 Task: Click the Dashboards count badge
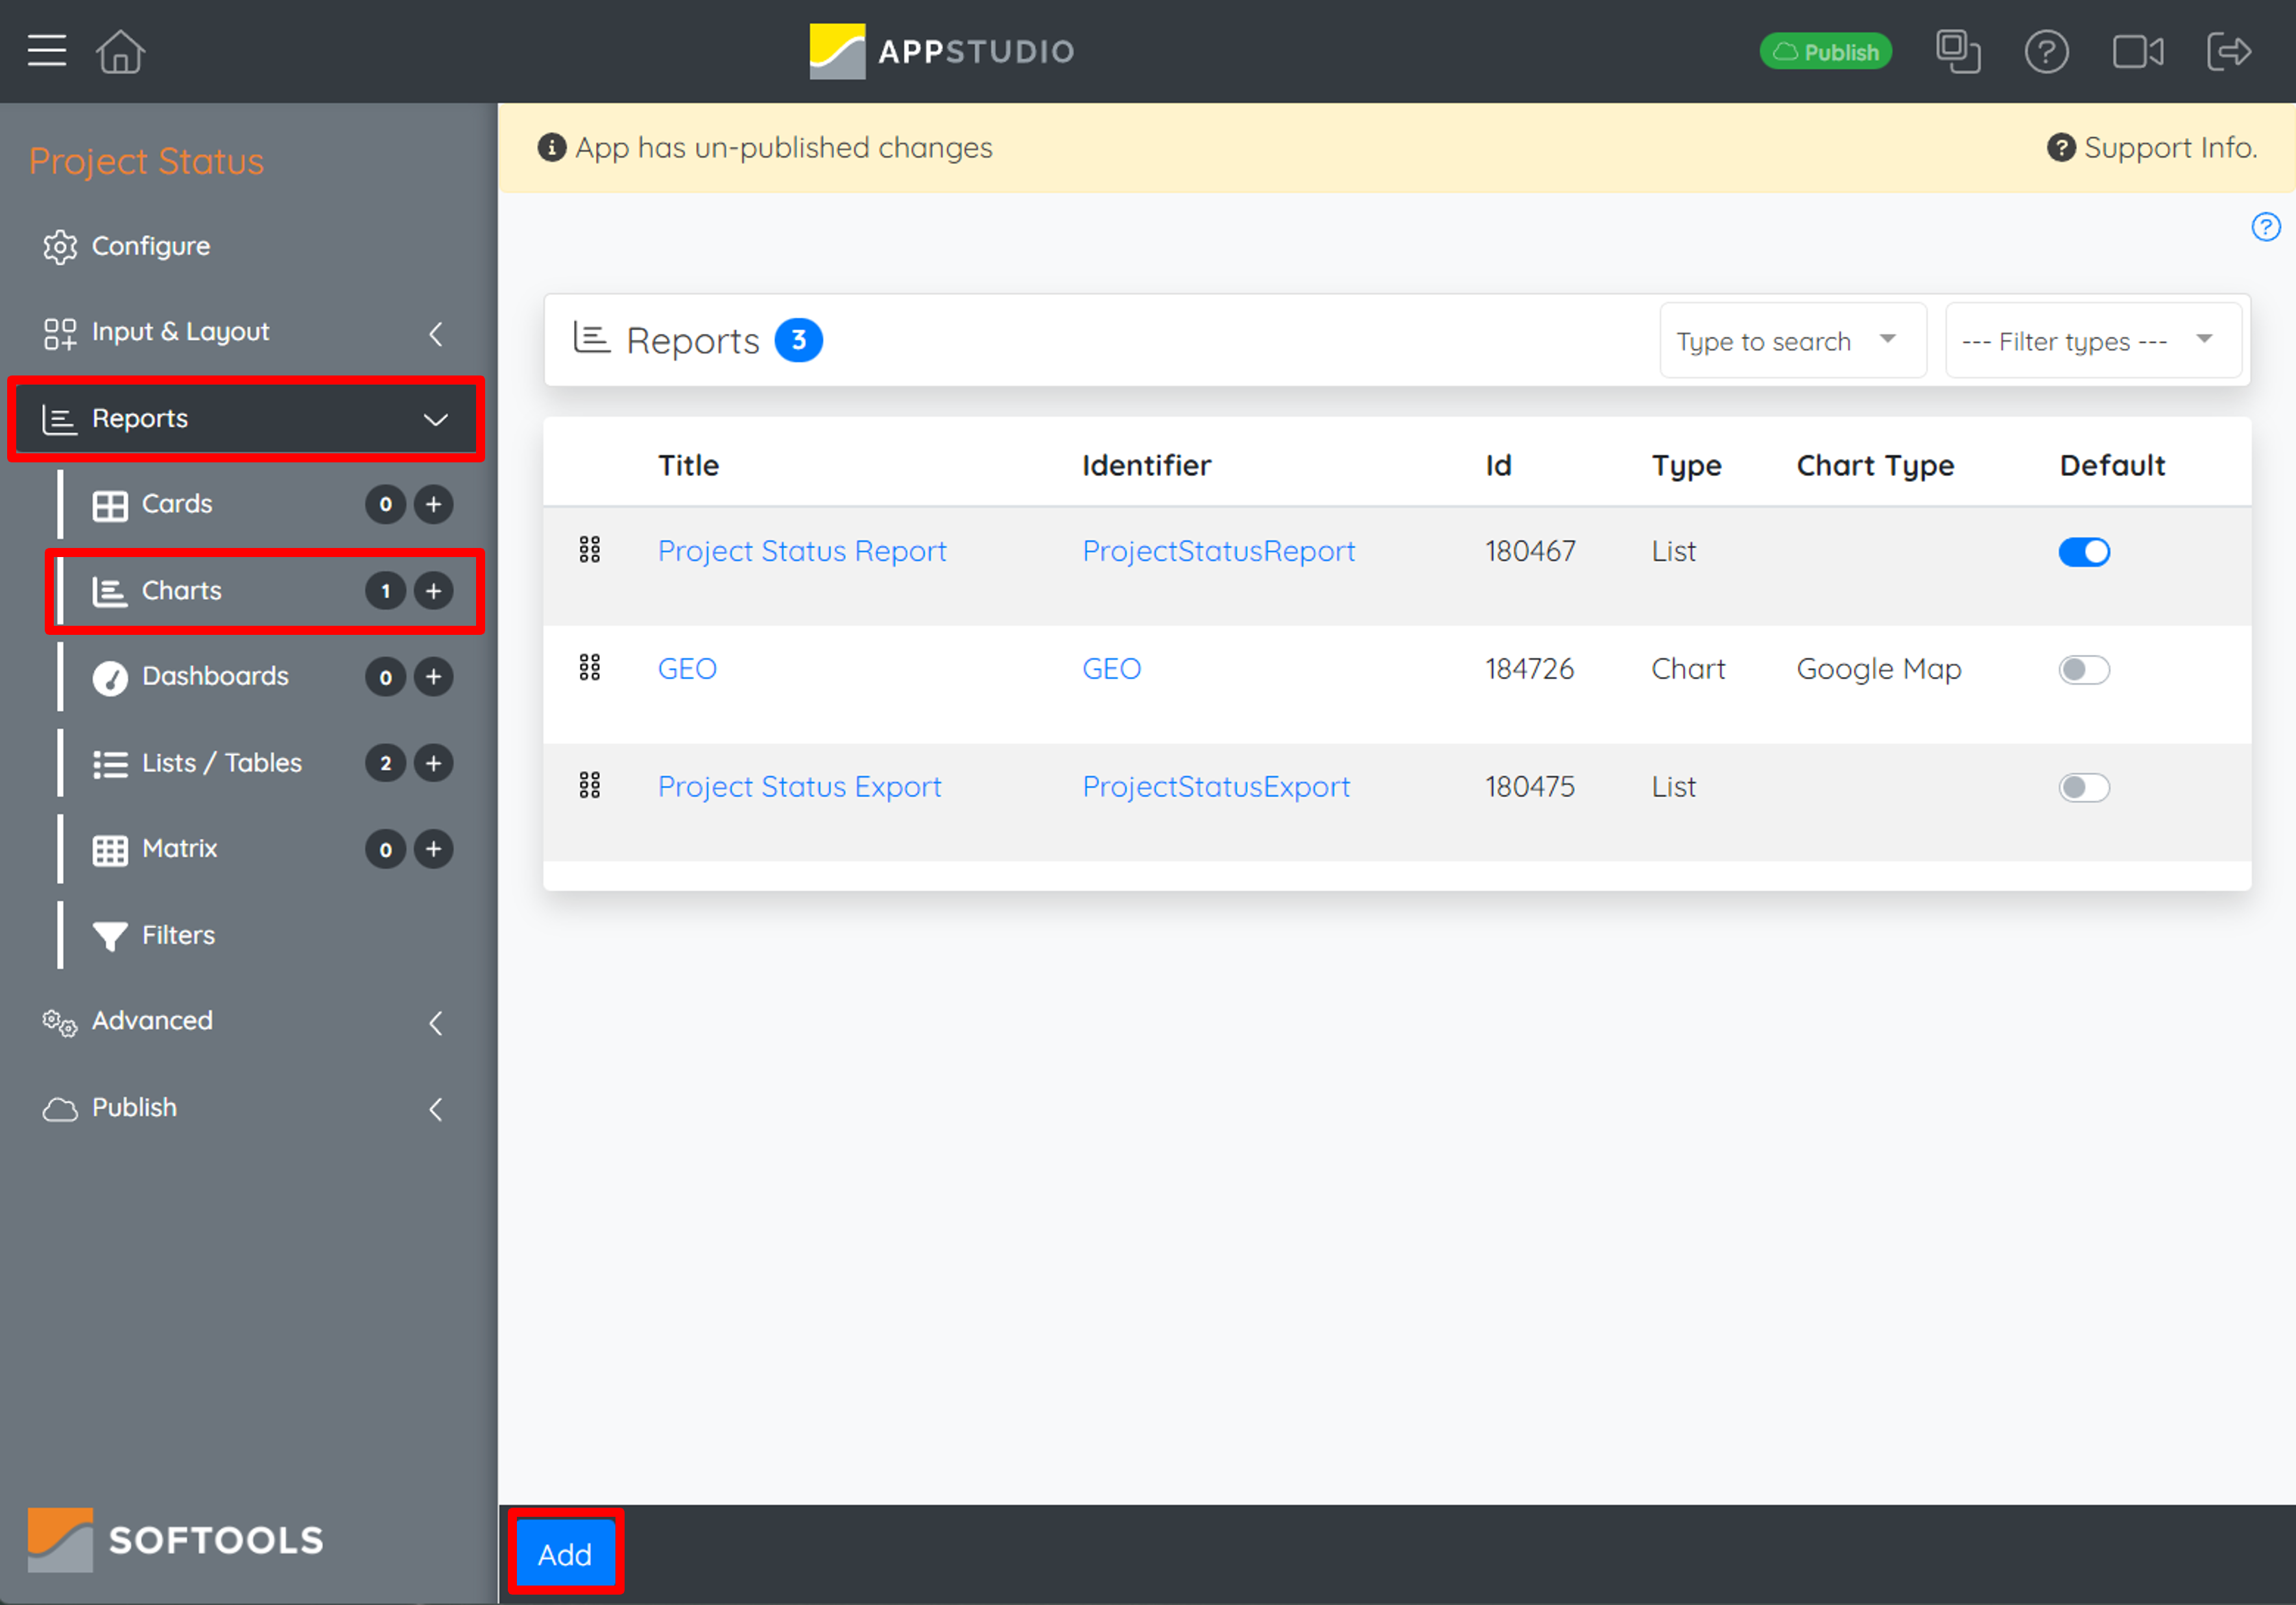(x=385, y=677)
